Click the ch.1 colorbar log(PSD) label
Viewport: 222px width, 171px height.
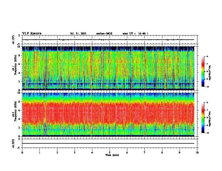tap(210, 73)
